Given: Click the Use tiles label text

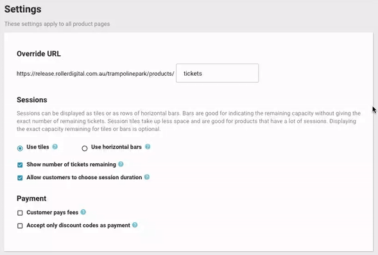Looking at the screenshot, I should click(x=38, y=147).
